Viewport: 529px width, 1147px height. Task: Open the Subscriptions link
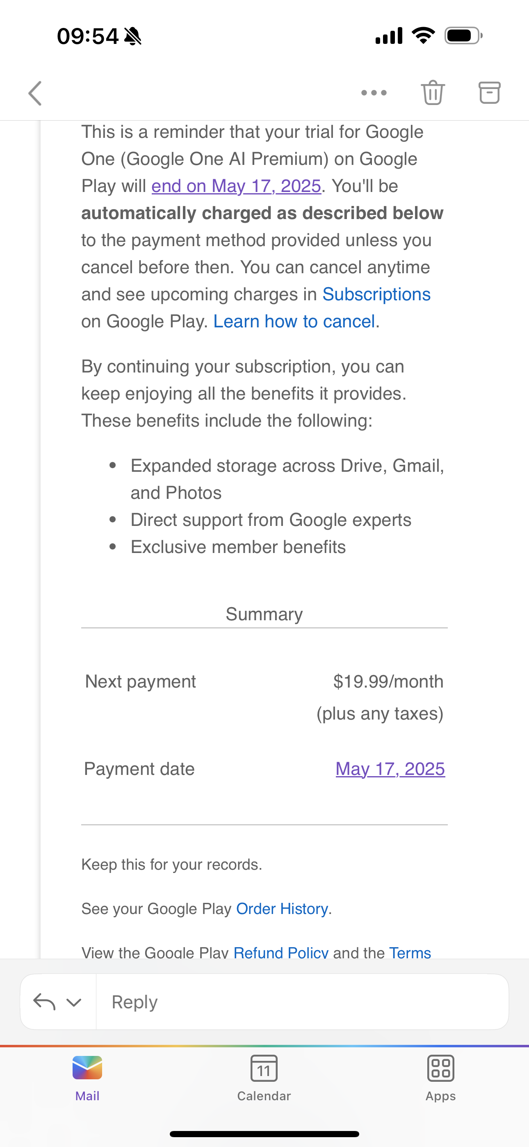click(x=376, y=294)
